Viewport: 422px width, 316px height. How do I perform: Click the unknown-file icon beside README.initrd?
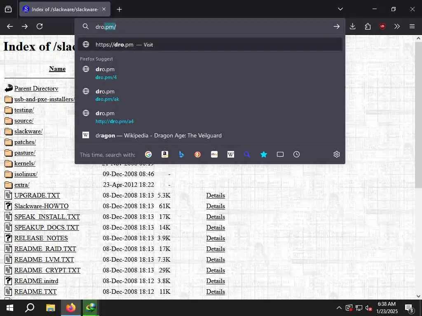coord(8,281)
